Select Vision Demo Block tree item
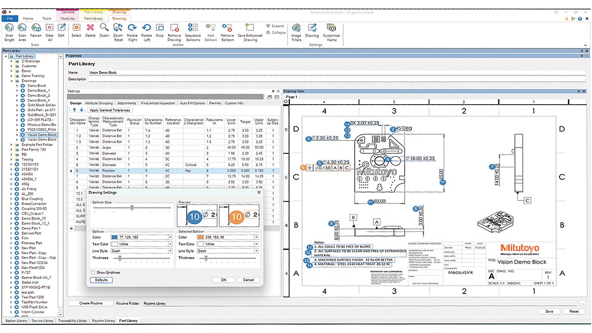This screenshot has width=592, height=333. [x=42, y=135]
